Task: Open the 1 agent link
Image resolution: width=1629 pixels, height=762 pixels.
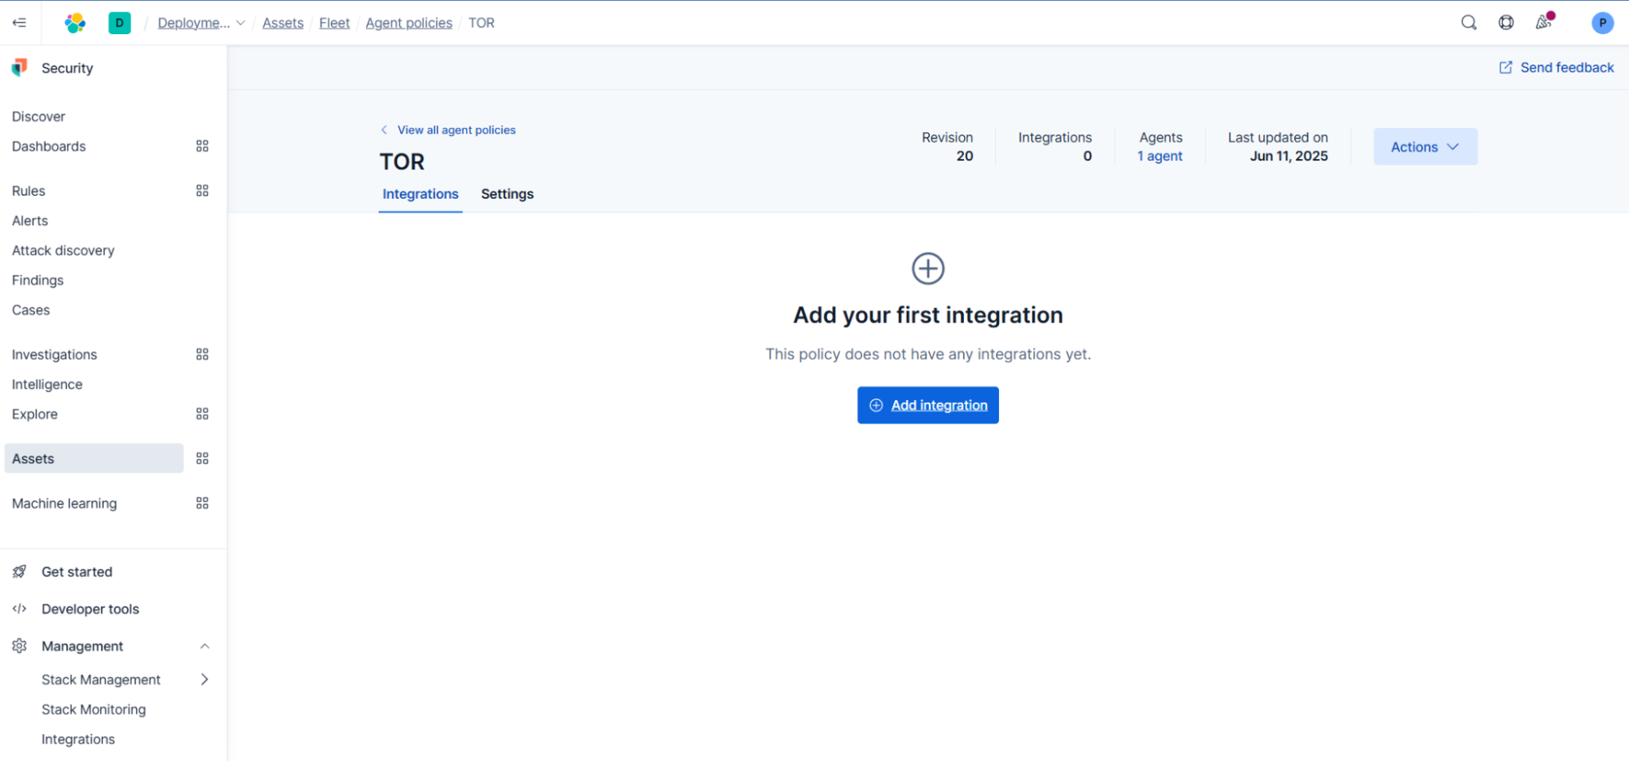Action: tap(1160, 156)
